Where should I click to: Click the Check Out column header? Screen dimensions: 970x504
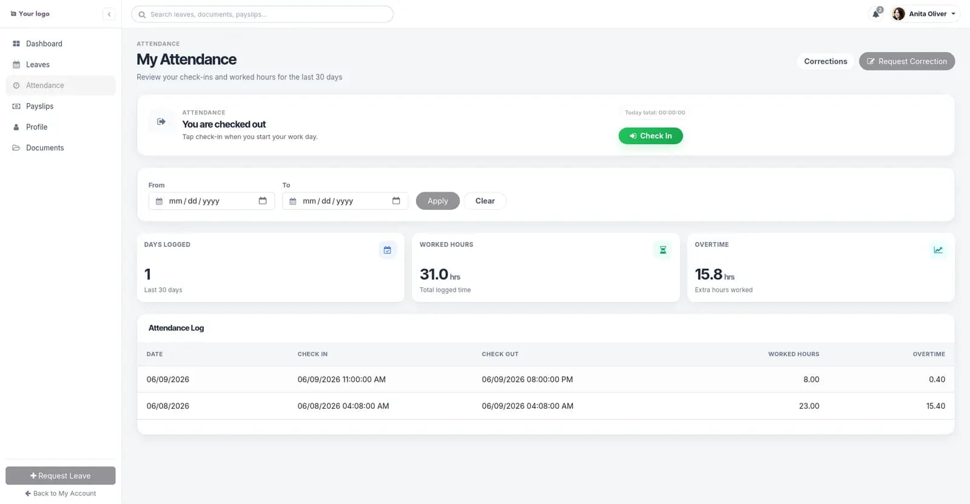[x=500, y=354]
